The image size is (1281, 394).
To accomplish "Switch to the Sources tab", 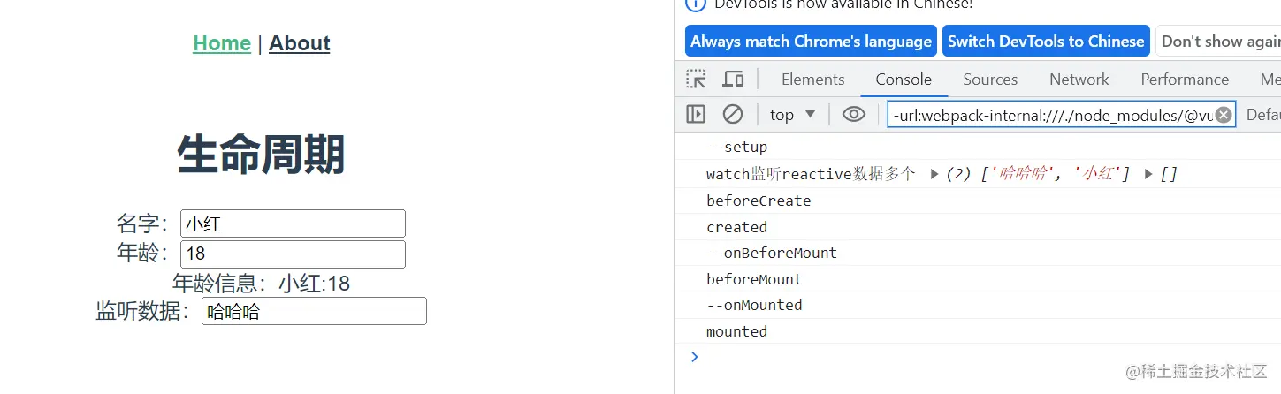I will coord(990,80).
